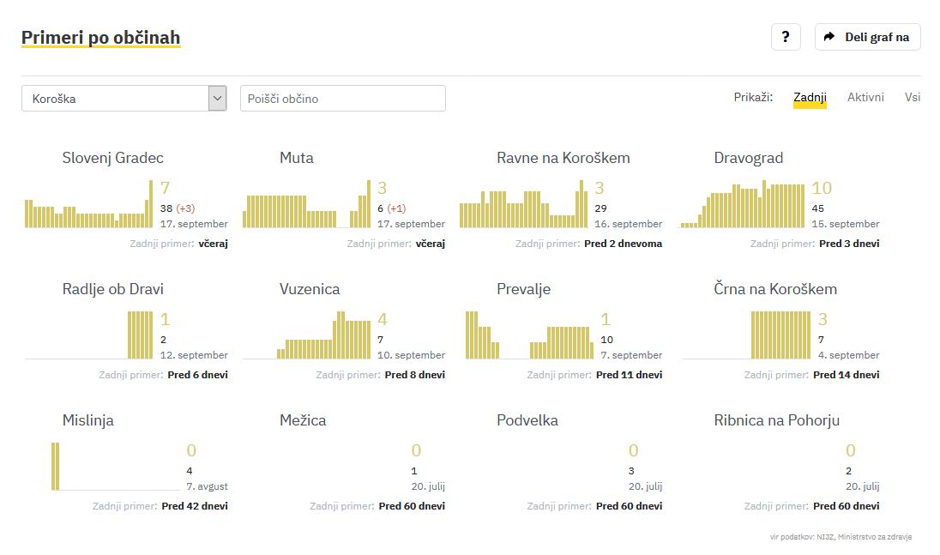Select the Prevalje cases chart
940x555 pixels.
[524, 336]
